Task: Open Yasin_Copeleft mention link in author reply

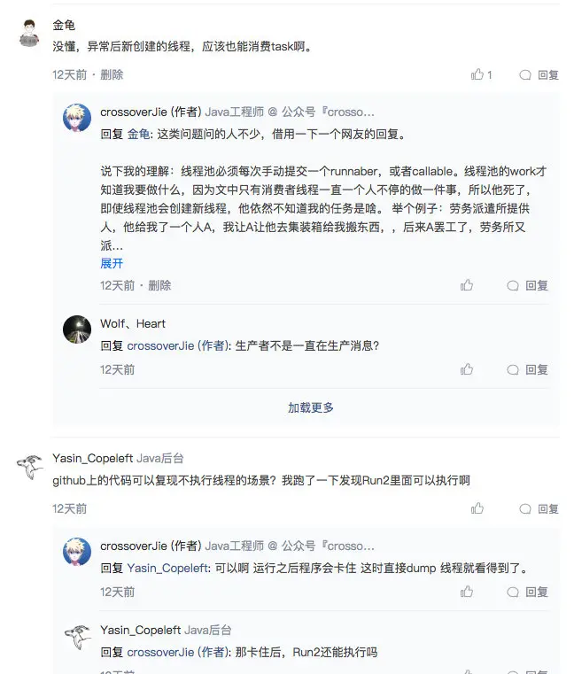Action: (167, 569)
